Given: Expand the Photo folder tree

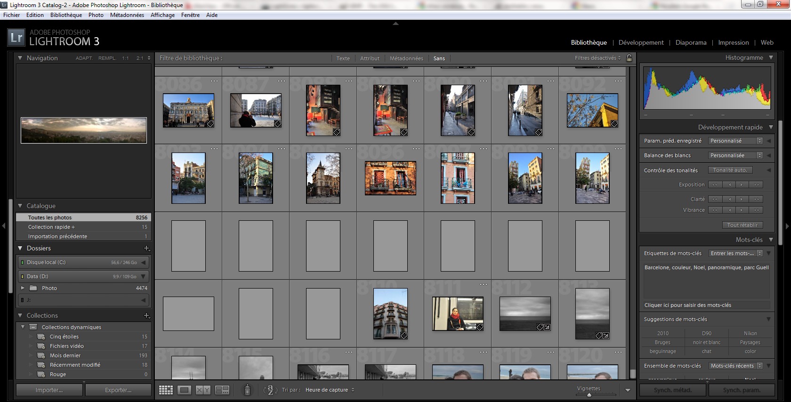Looking at the screenshot, I should click(x=22, y=288).
